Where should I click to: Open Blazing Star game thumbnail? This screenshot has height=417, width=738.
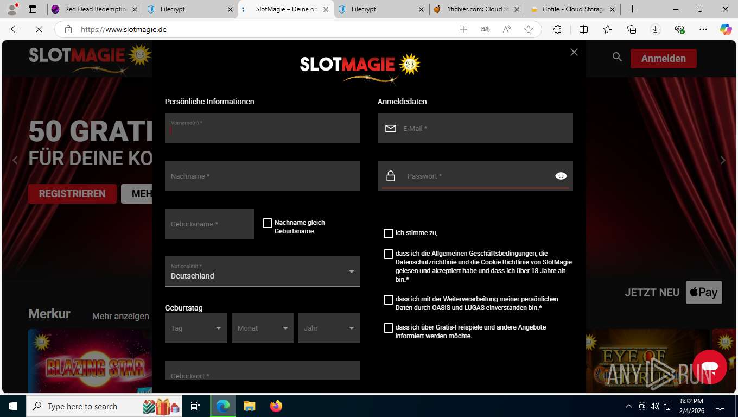click(90, 361)
